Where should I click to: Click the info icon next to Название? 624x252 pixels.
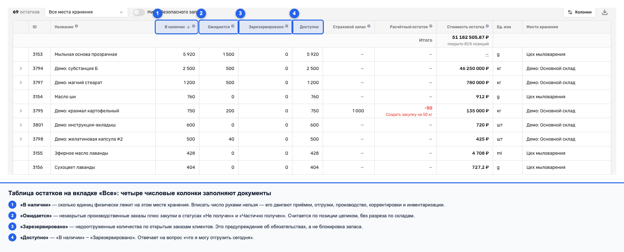76,26
